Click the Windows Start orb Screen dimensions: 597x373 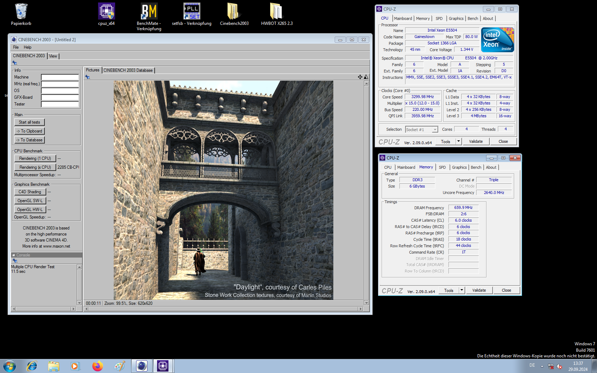pos(10,366)
